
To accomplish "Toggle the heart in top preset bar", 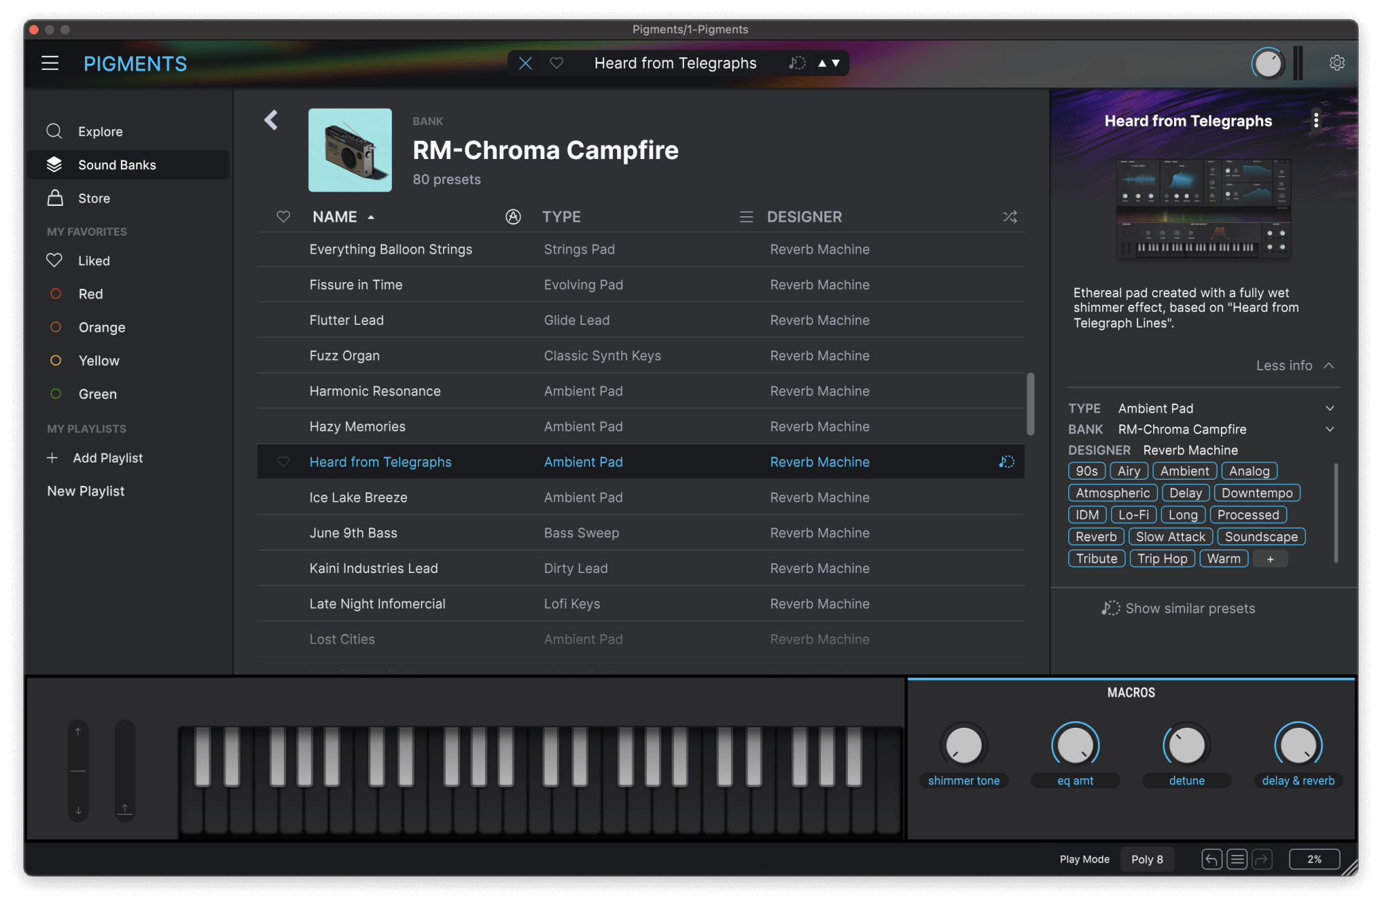I will [x=556, y=63].
